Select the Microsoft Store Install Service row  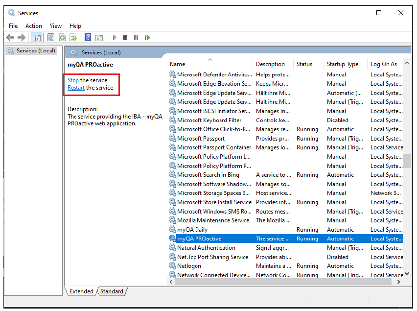[x=286, y=202]
